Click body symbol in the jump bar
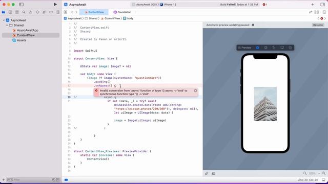The width and height of the screenshot is (328, 184). click(x=128, y=18)
